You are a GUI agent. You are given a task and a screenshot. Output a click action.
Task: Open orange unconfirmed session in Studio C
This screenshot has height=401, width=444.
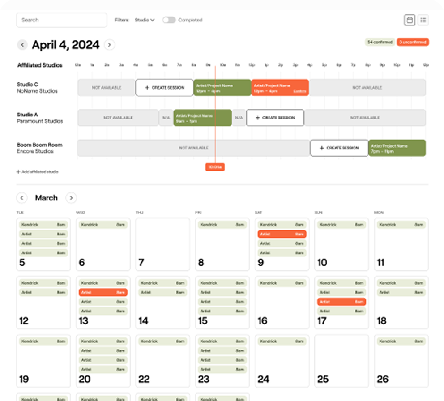pos(280,88)
